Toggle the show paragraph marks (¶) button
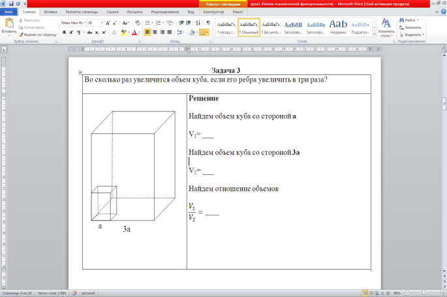 pos(208,22)
